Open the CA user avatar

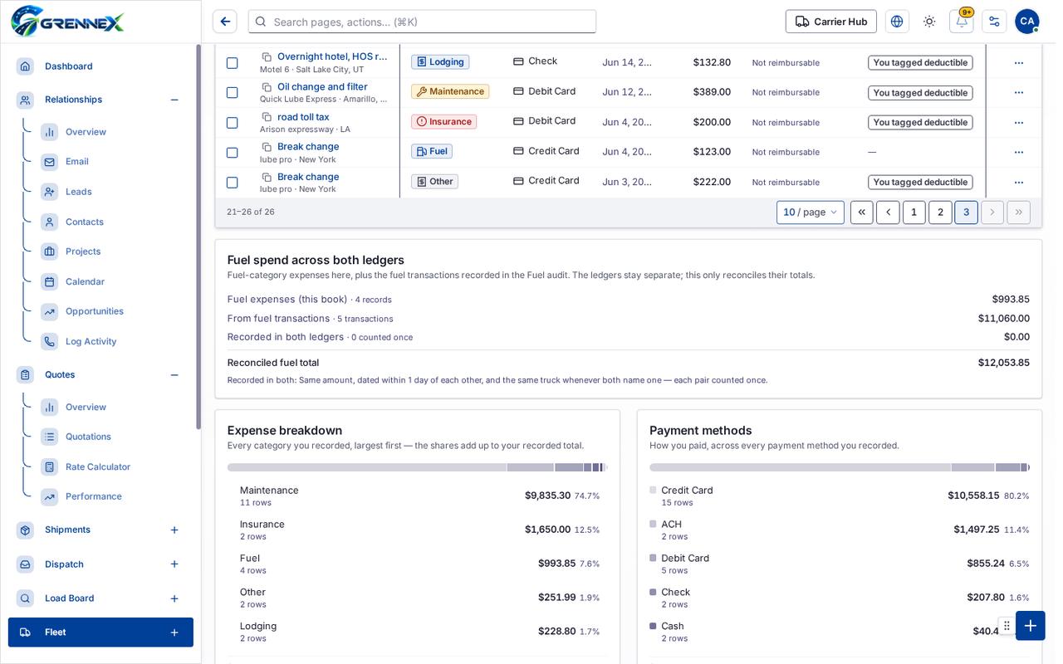coord(1027,22)
